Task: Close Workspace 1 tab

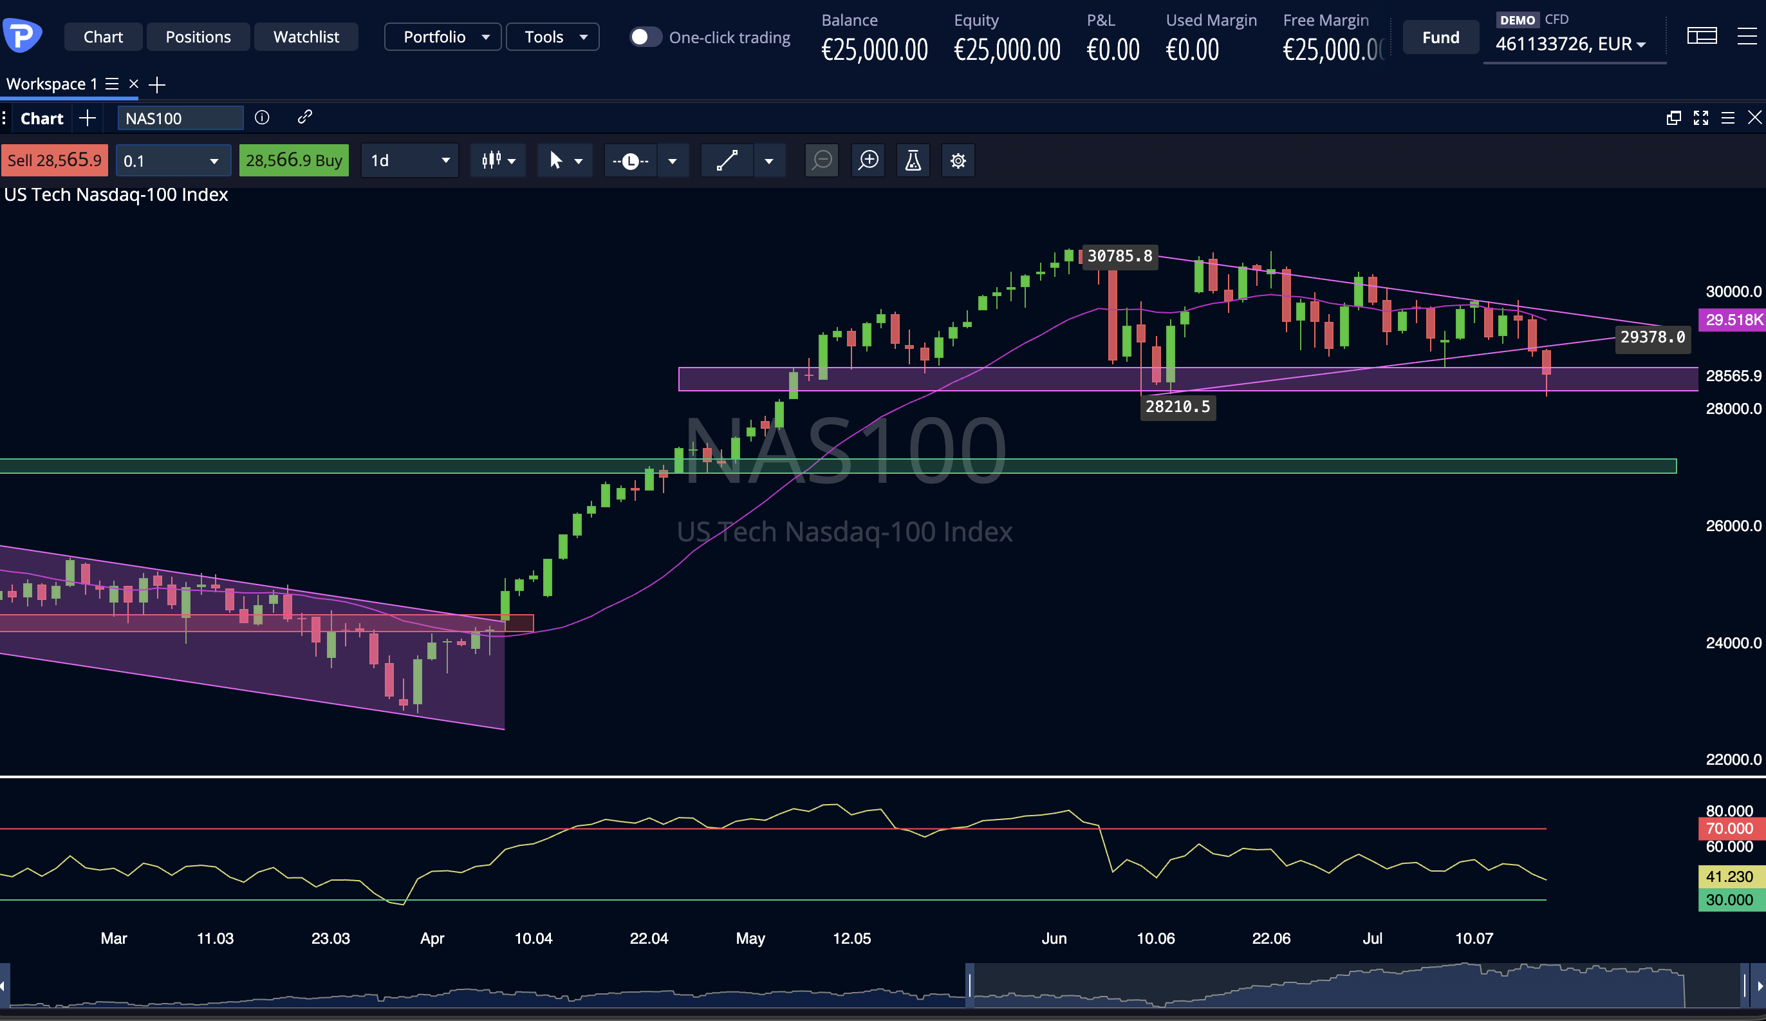Action: click(x=133, y=84)
